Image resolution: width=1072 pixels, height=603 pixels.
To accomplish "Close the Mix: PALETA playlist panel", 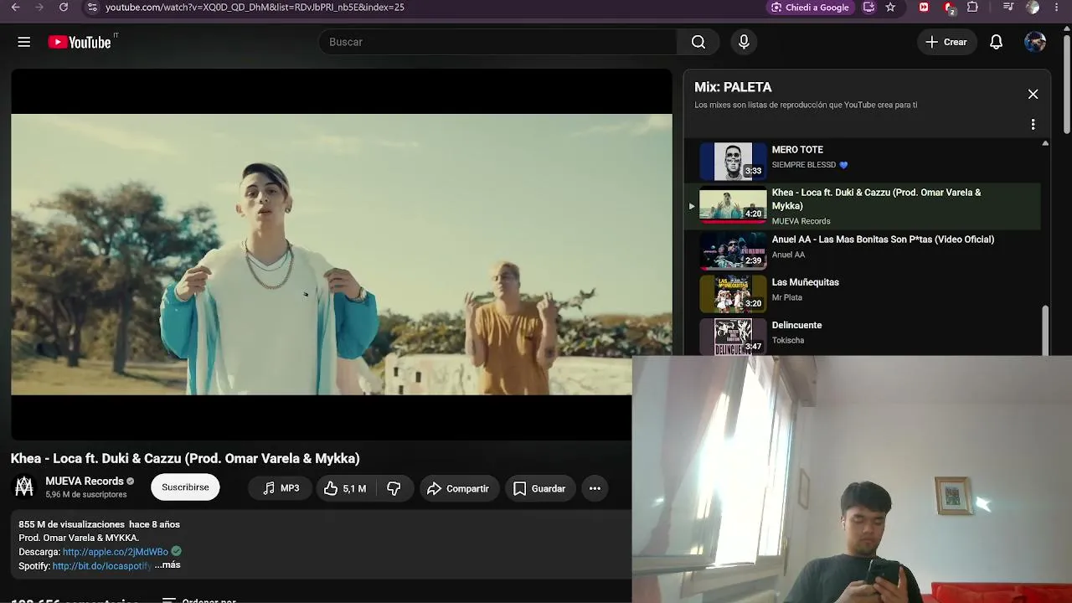I will coord(1033,95).
